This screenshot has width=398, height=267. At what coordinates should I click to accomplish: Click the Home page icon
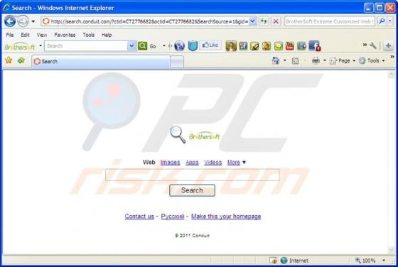pyautogui.click(x=276, y=60)
